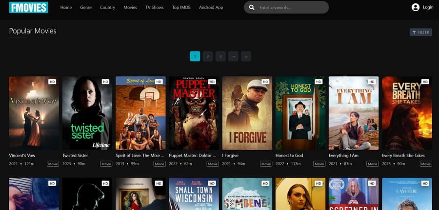The width and height of the screenshot is (439, 210).
Task: Click the HD badge on I Forgive
Action: [265, 82]
